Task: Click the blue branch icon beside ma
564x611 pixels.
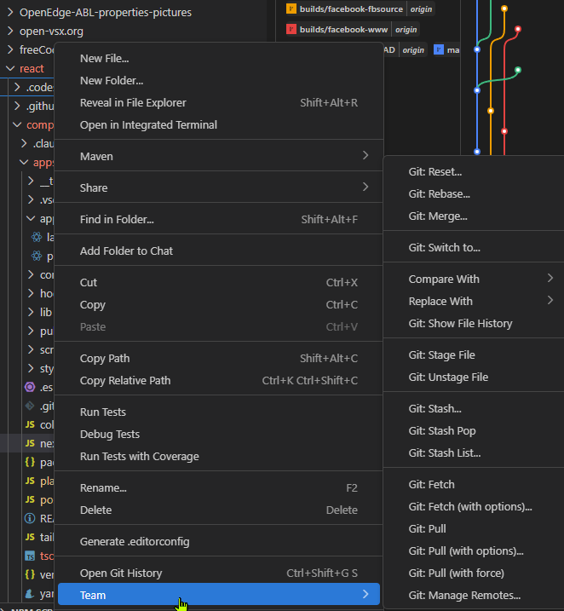Action: point(439,50)
